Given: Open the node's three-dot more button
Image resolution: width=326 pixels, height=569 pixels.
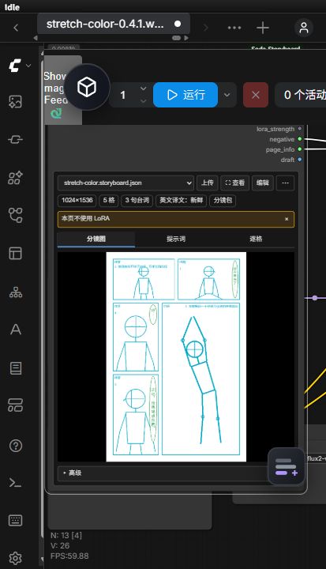Looking at the screenshot, I should pos(286,183).
